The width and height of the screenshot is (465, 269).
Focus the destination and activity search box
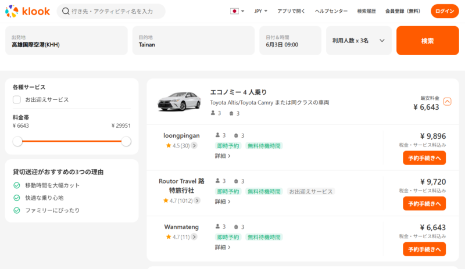click(x=111, y=11)
